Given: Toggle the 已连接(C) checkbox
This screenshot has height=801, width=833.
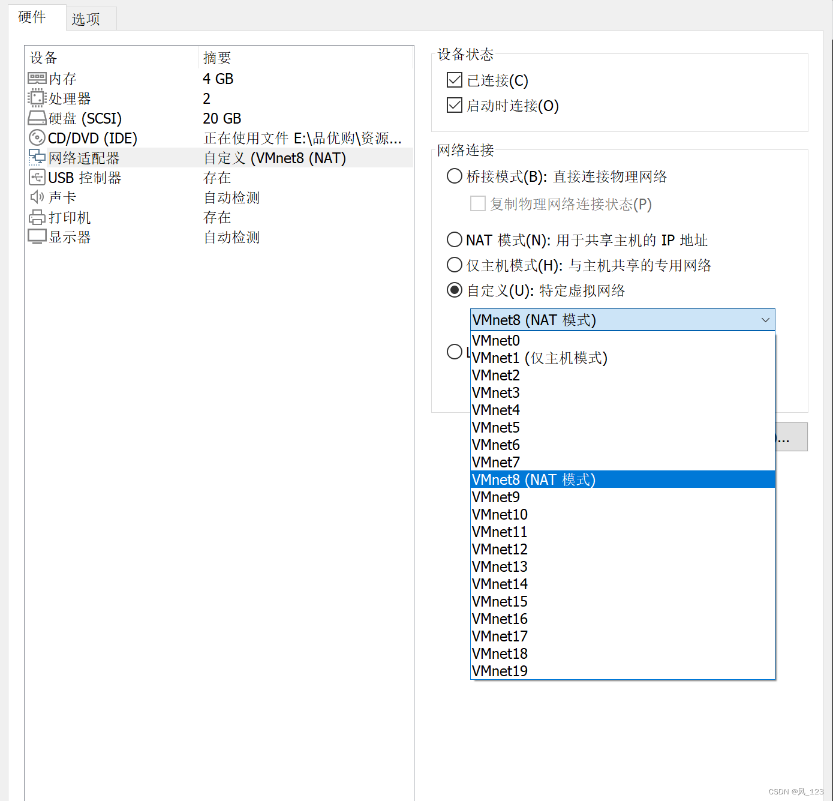Looking at the screenshot, I should tap(455, 80).
